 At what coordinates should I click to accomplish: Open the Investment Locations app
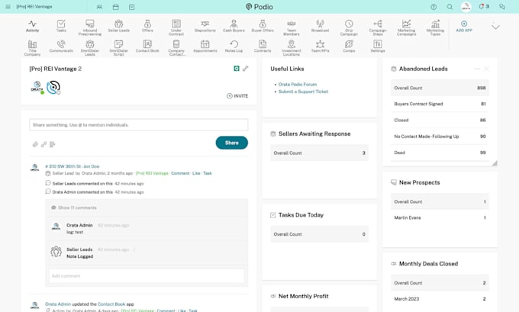(292, 48)
